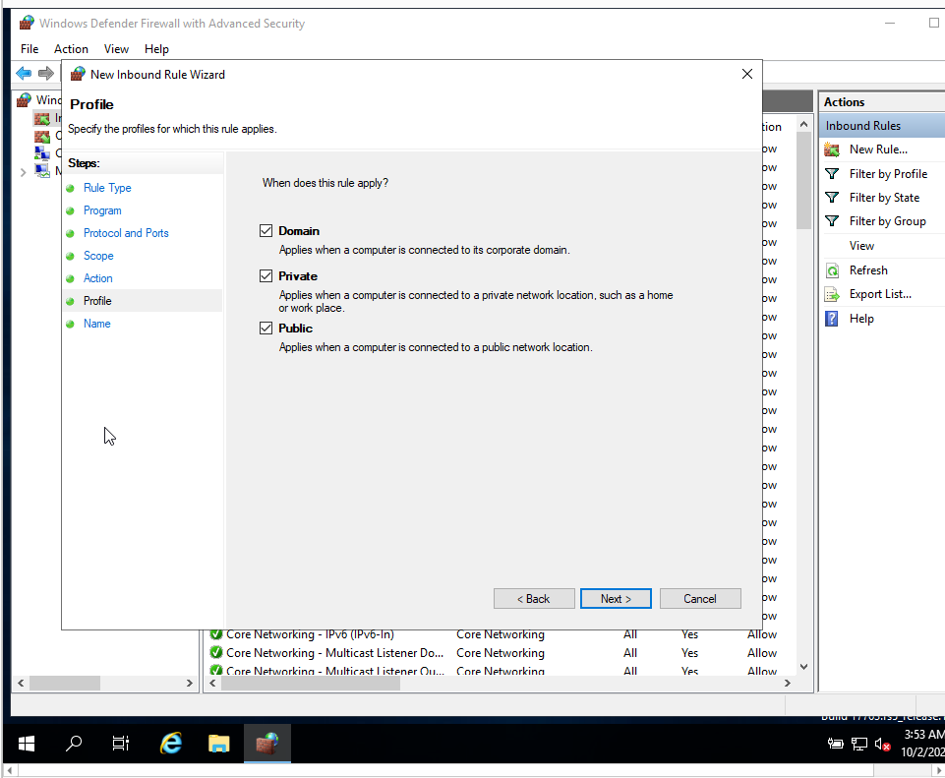Go to the Name step

[x=97, y=324]
